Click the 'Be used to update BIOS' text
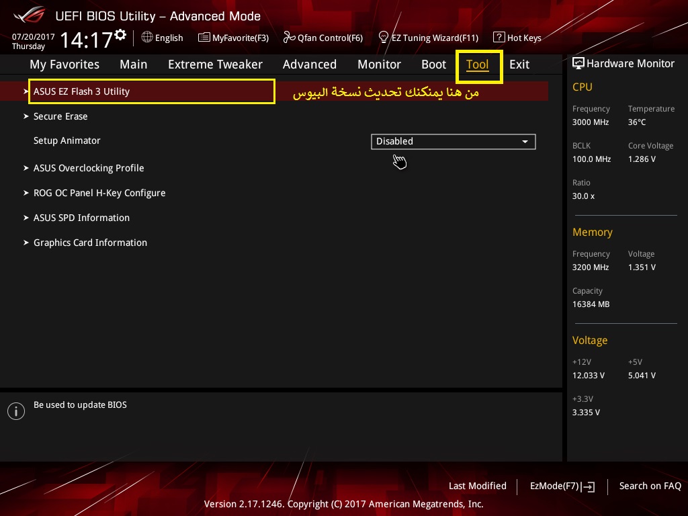 click(x=81, y=405)
